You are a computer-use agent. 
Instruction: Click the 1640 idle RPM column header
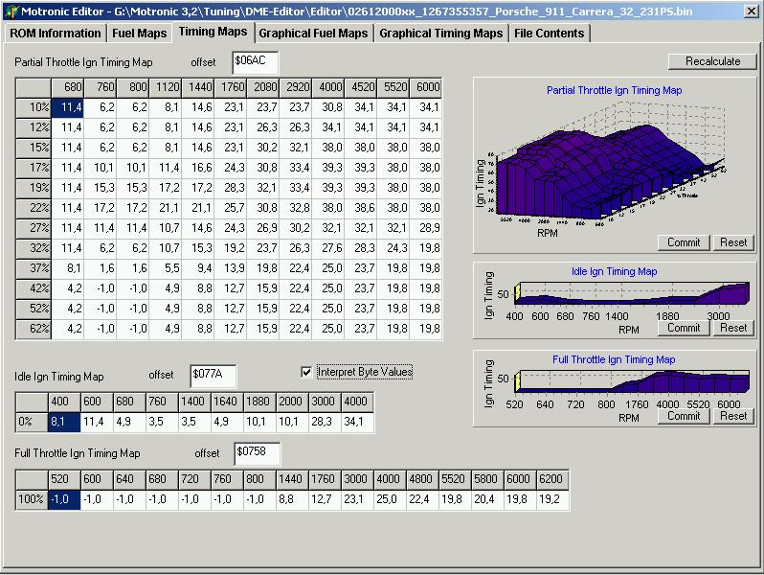(x=227, y=402)
